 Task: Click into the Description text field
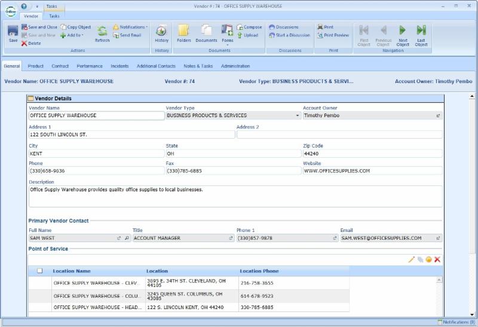pos(235,196)
